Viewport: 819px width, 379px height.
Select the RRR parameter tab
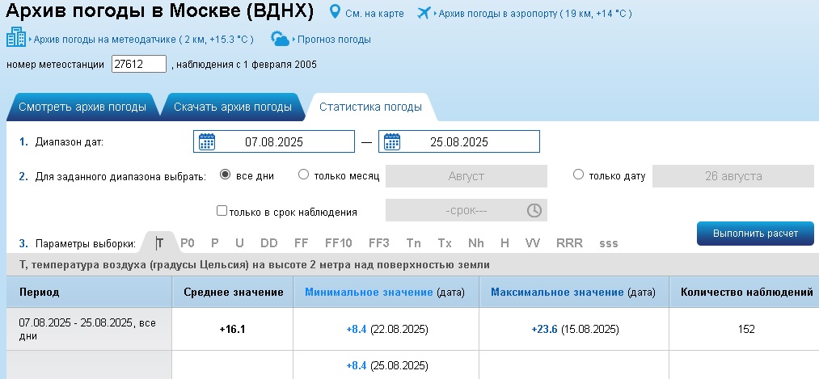[569, 243]
